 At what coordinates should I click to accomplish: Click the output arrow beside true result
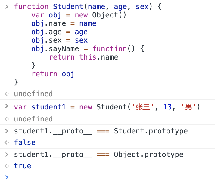click(7, 166)
